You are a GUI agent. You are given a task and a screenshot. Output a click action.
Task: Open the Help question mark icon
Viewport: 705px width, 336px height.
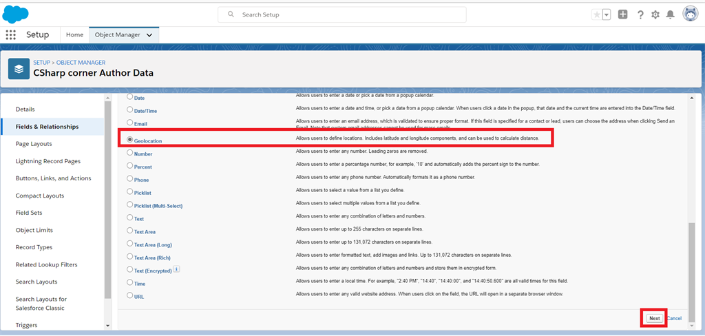[x=640, y=15]
